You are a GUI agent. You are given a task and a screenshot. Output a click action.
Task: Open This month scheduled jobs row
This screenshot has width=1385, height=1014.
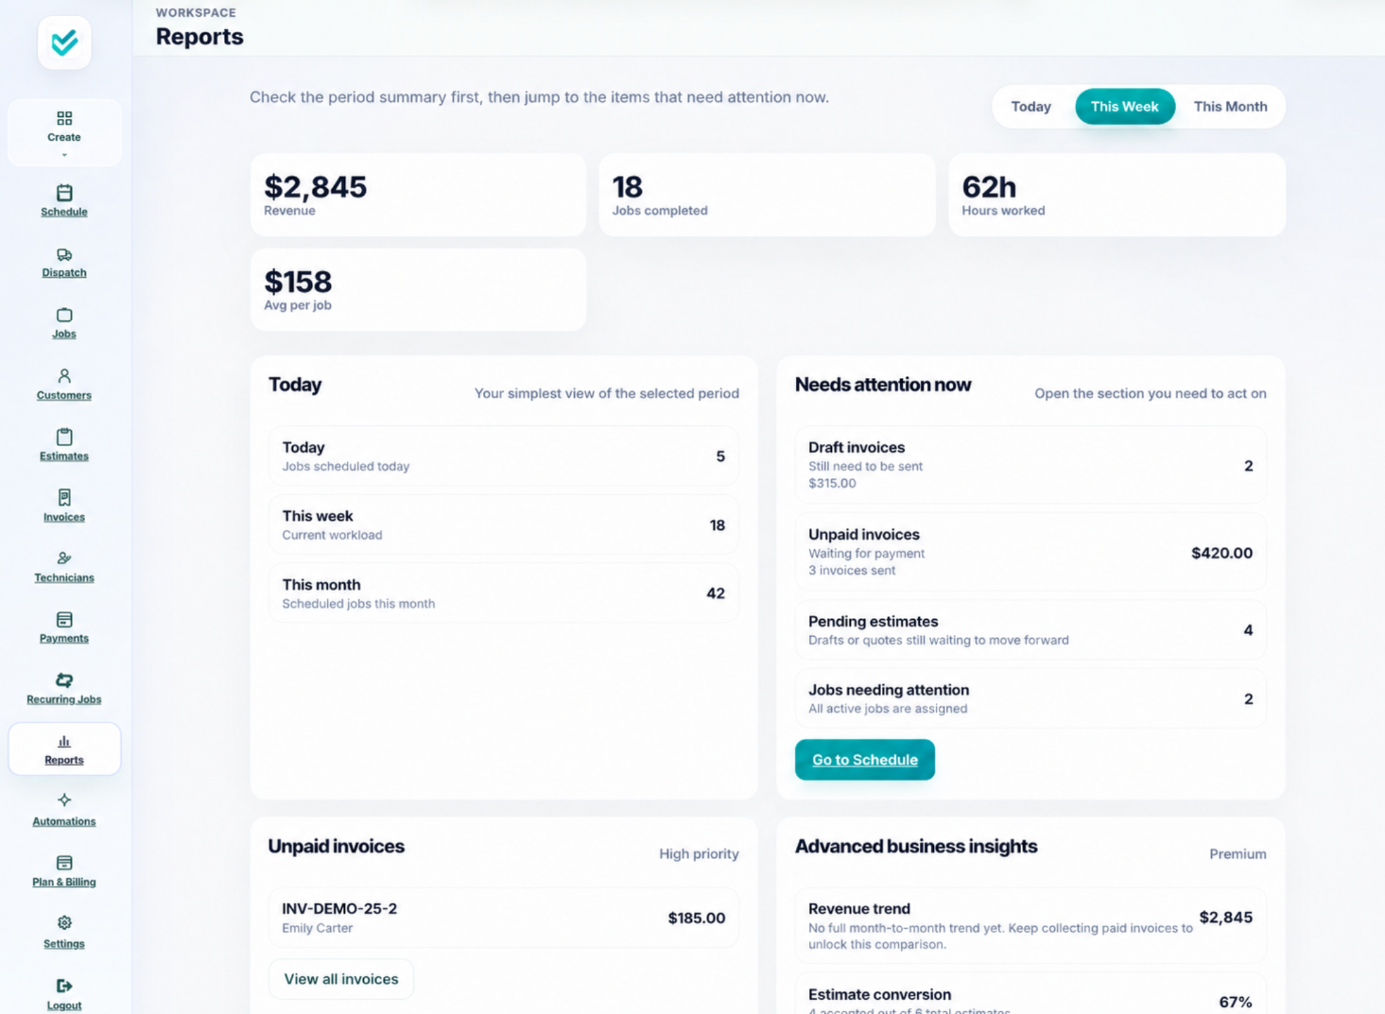(504, 593)
